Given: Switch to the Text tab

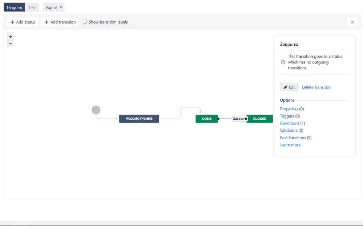Looking at the screenshot, I should coord(32,7).
